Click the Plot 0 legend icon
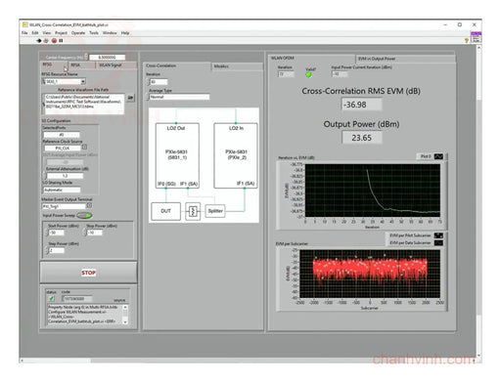Image resolution: width=501 pixels, height=382 pixels. (438, 156)
